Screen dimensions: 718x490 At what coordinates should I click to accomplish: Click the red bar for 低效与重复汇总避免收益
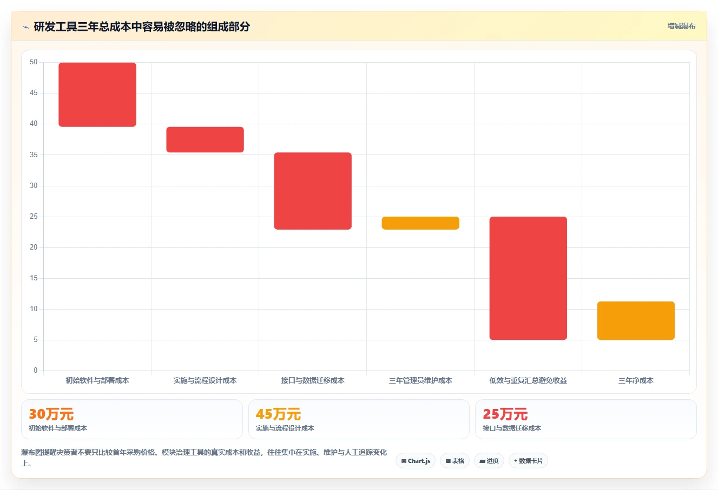[x=528, y=278]
